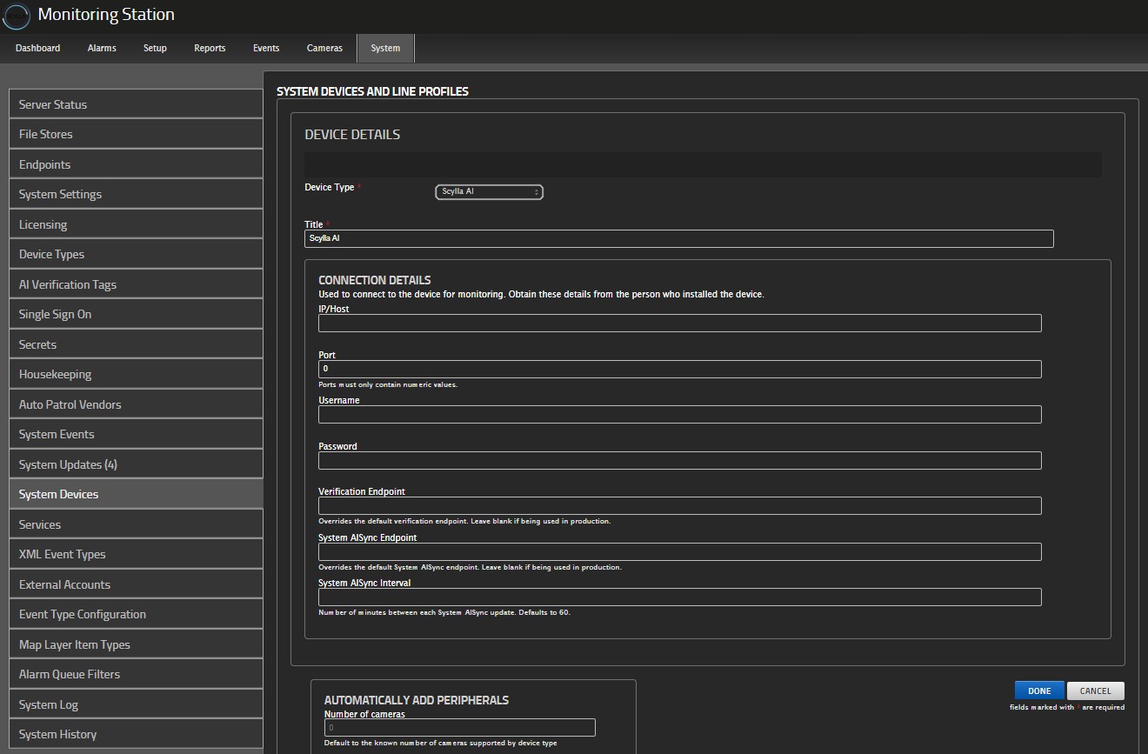Click the Monitoring Station logo icon
The height and width of the screenshot is (754, 1148).
tap(16, 17)
